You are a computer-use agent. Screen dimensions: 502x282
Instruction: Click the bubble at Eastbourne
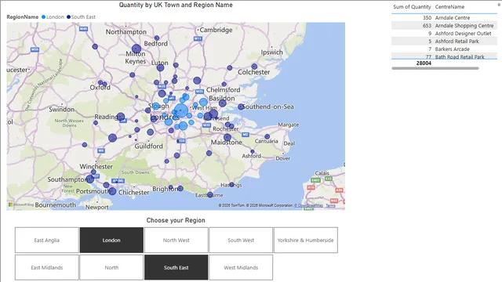coord(209,195)
